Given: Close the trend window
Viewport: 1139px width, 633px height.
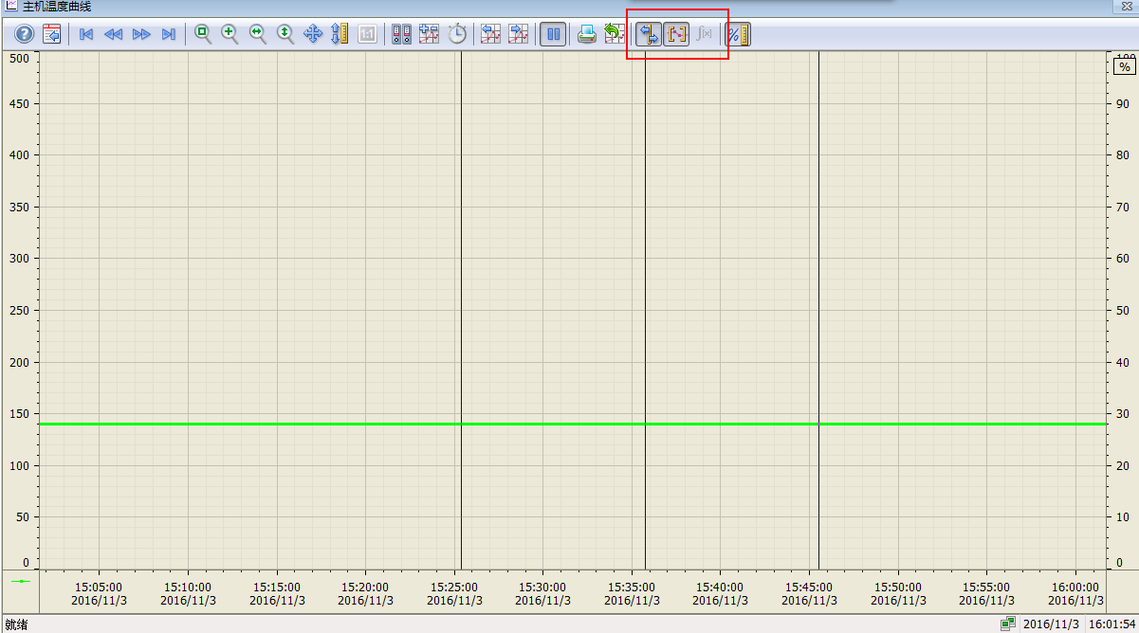Looking at the screenshot, I should 1126,6.
